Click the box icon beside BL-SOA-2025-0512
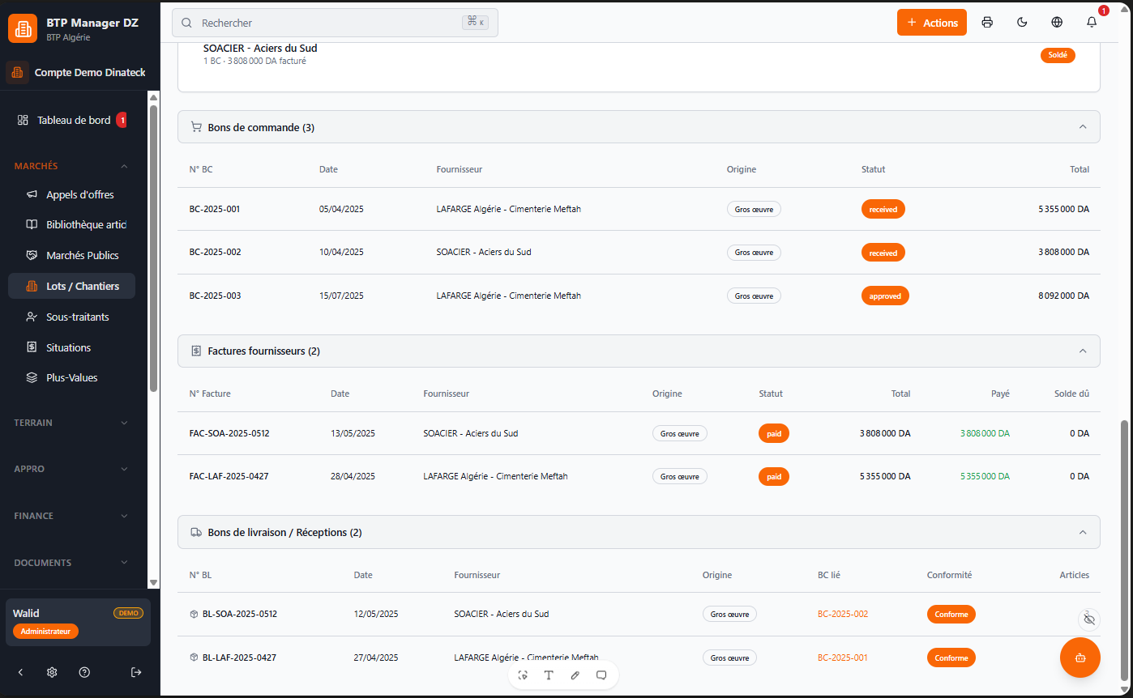This screenshot has height=698, width=1133. tap(194, 614)
